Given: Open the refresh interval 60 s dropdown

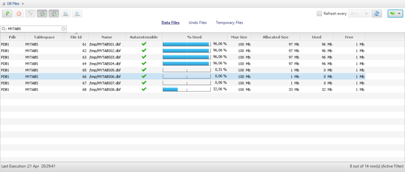Looking at the screenshot, I should click(359, 14).
